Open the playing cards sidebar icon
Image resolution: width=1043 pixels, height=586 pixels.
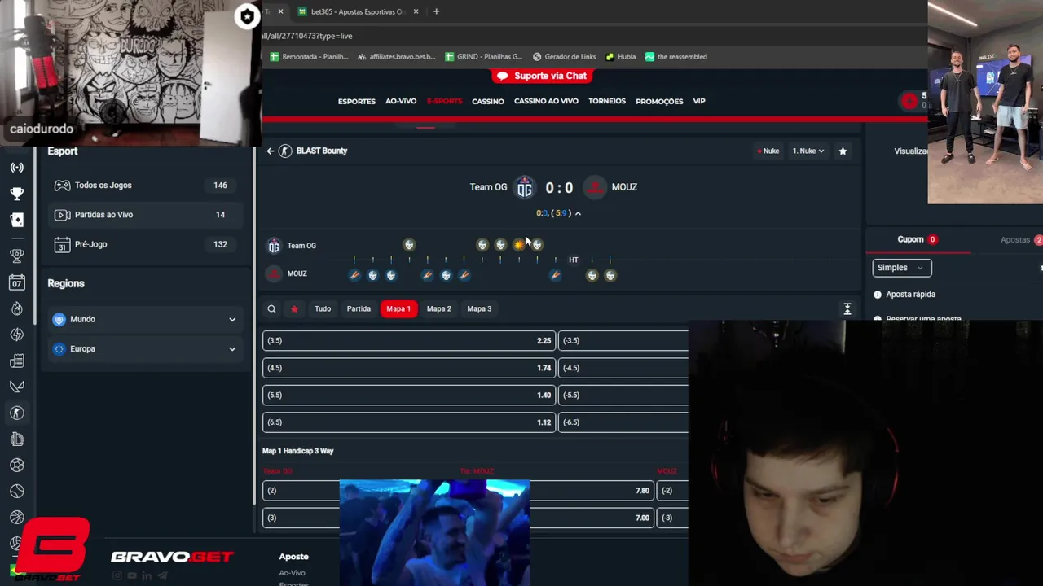(16, 220)
